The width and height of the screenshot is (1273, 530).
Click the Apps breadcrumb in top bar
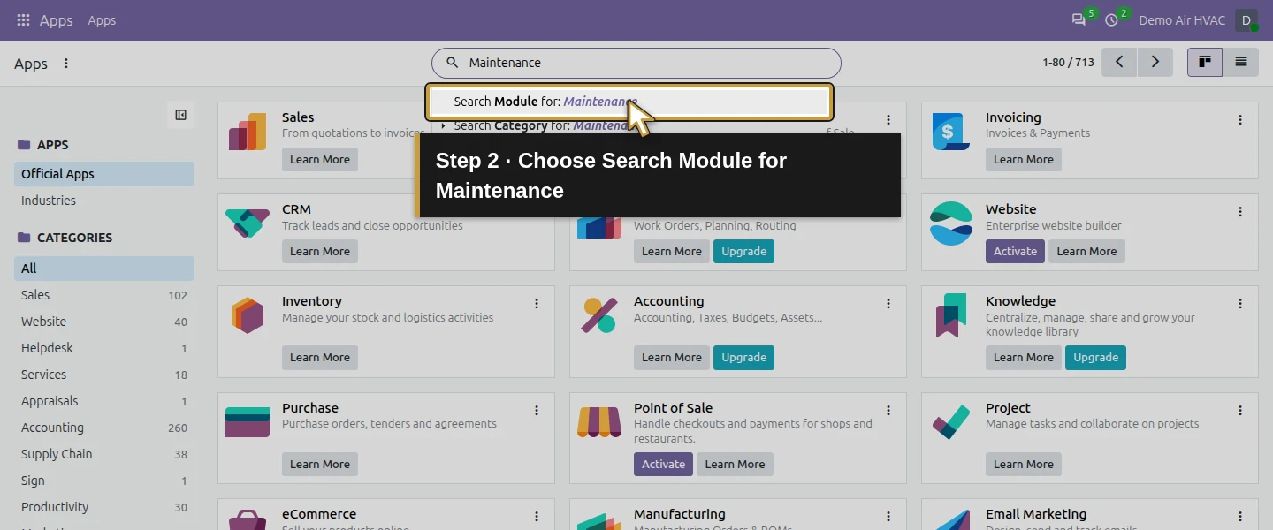coord(102,20)
